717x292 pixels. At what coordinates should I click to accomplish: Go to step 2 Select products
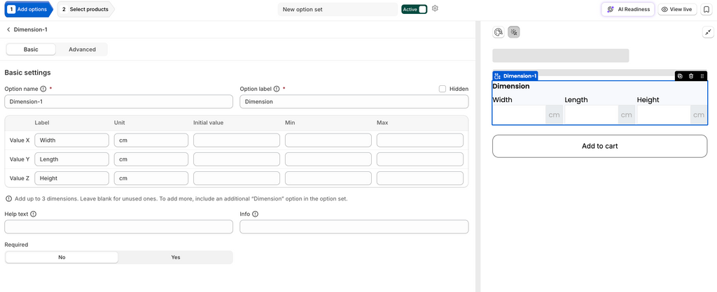coord(85,9)
